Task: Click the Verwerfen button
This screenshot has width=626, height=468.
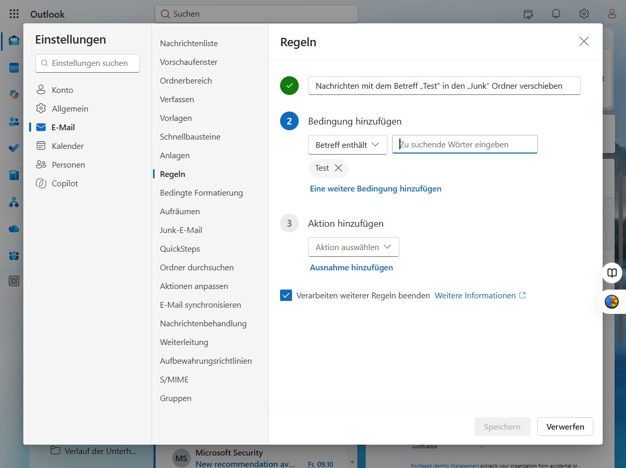Action: pos(565,426)
